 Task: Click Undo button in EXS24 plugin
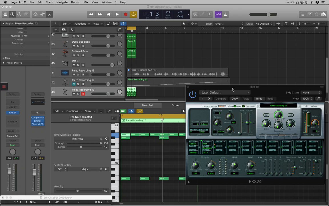[x=259, y=99]
